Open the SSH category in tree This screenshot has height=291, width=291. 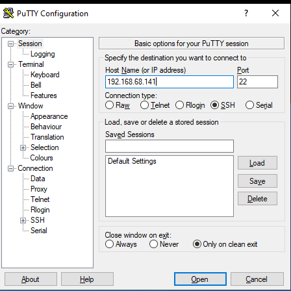(x=38, y=220)
